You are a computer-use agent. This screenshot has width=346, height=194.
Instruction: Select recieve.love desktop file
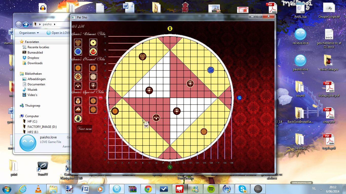[300, 36]
